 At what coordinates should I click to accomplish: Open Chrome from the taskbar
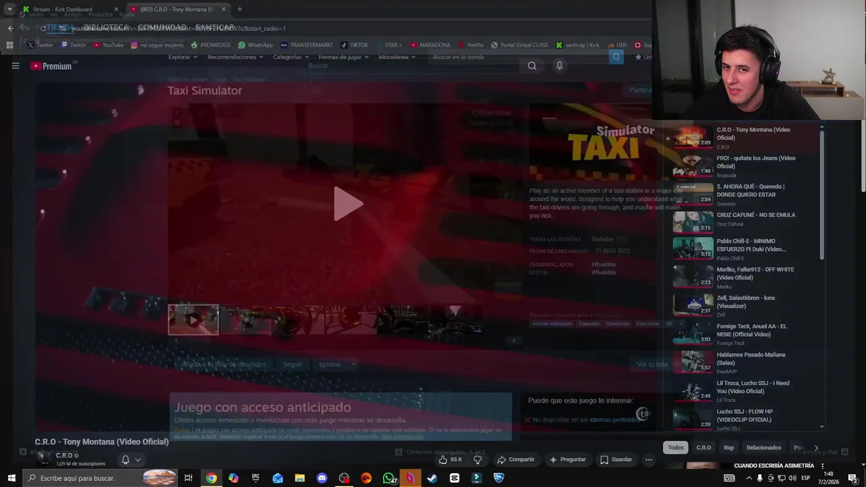click(x=212, y=478)
